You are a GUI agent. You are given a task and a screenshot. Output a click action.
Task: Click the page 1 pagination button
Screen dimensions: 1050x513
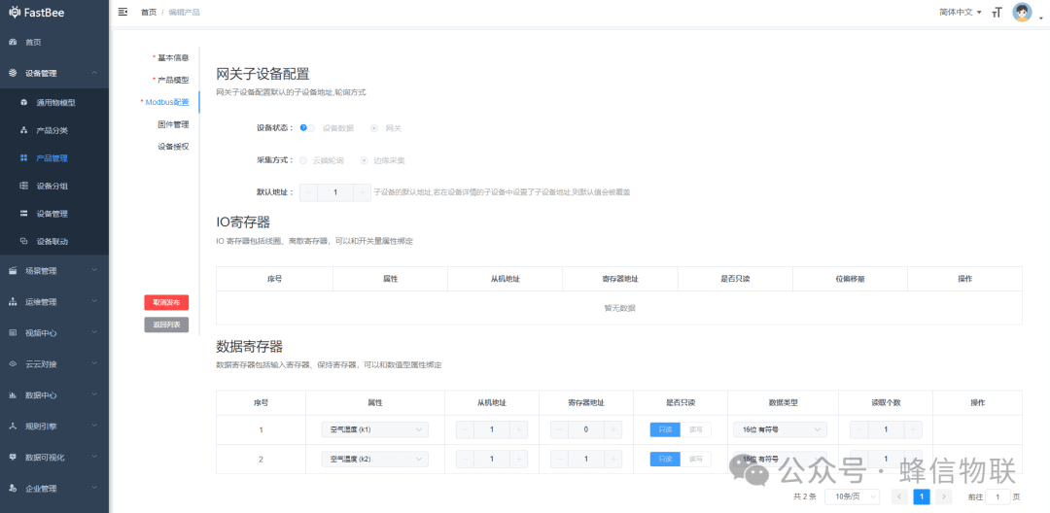pyautogui.click(x=922, y=496)
